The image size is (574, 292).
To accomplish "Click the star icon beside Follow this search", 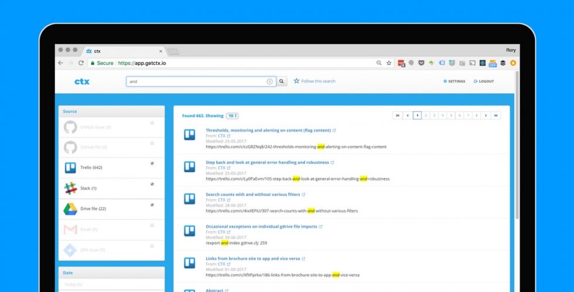I will [x=296, y=81].
